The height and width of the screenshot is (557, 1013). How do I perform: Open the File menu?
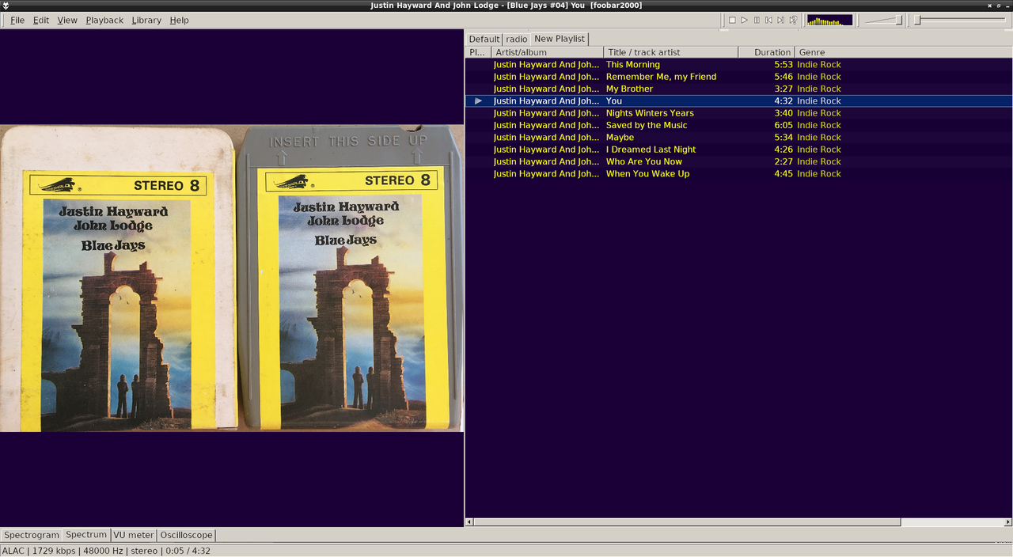[x=17, y=20]
